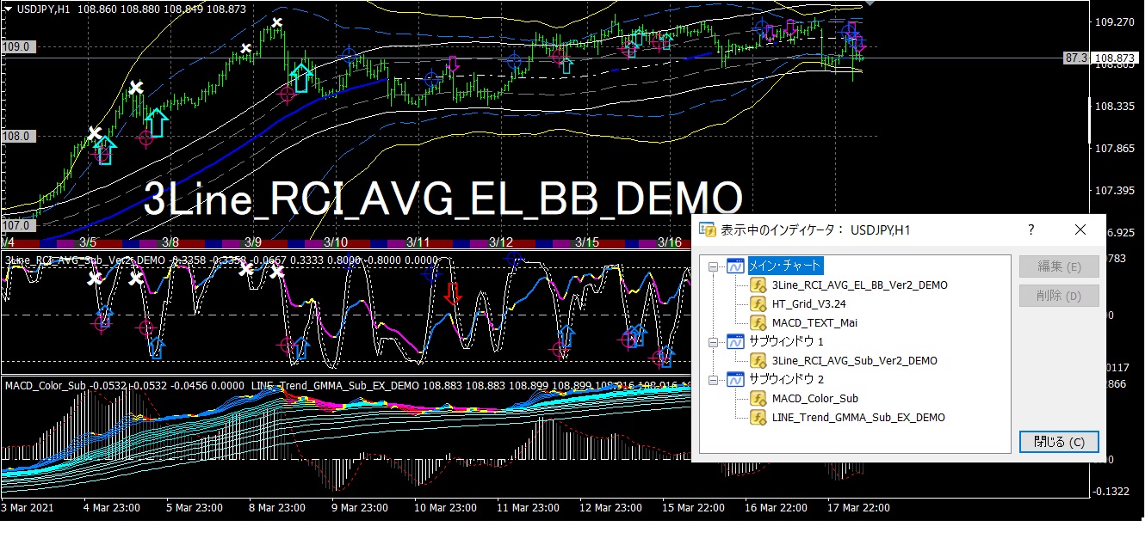Collapse the サブウィンドウ 2 tree node

click(713, 380)
